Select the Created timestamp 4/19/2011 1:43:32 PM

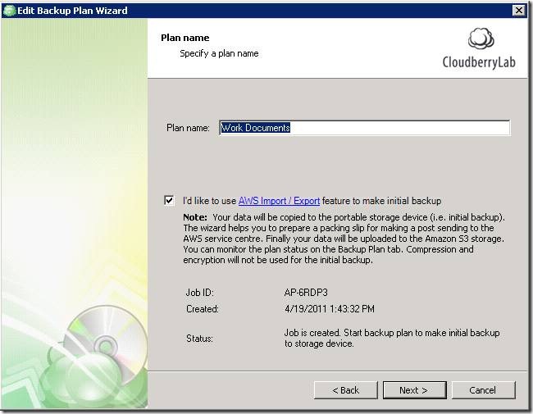330,308
